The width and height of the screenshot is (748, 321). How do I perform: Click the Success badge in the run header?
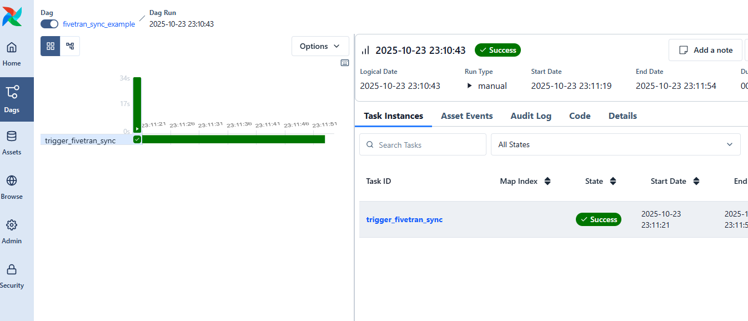pos(498,50)
